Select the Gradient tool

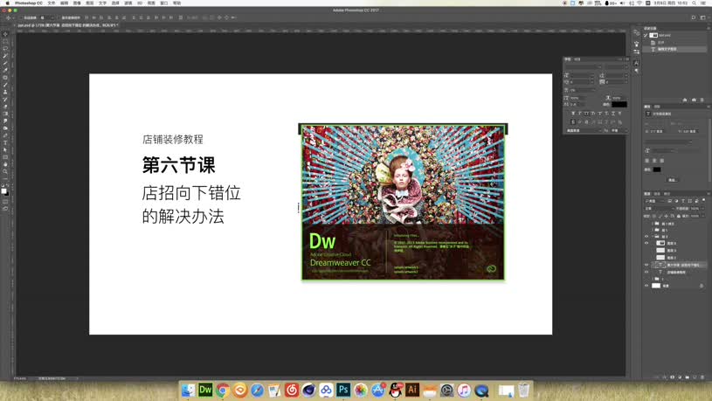pyautogui.click(x=5, y=114)
